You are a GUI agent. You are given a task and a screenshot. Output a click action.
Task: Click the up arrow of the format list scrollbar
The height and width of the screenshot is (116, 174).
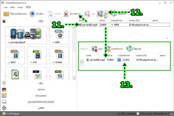(74, 26)
